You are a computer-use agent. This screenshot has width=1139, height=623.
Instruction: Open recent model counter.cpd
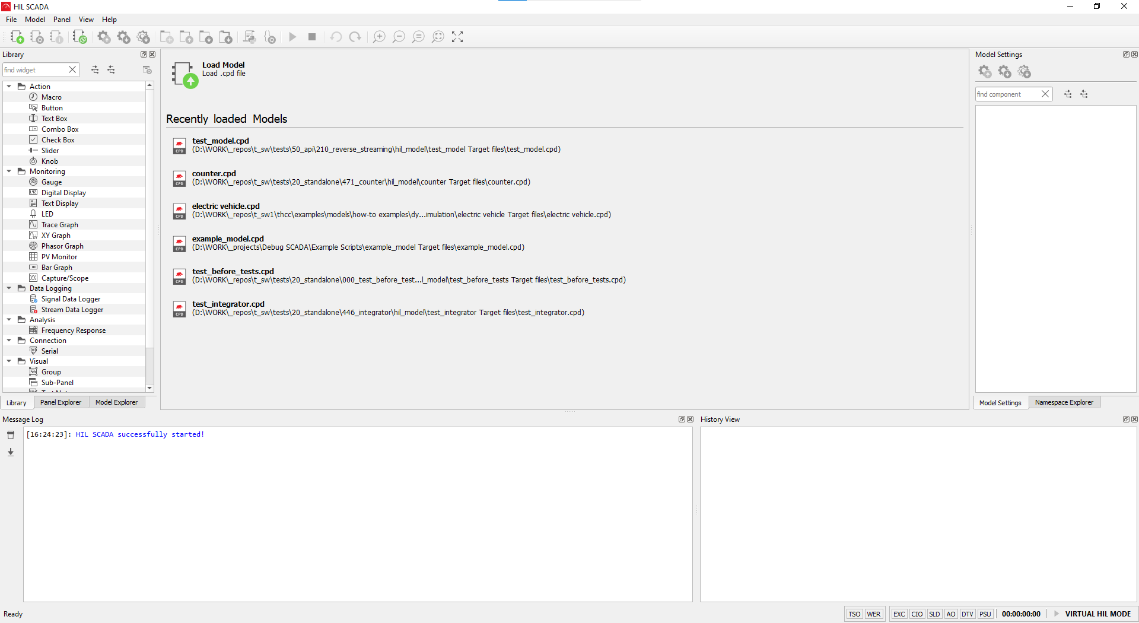point(214,174)
